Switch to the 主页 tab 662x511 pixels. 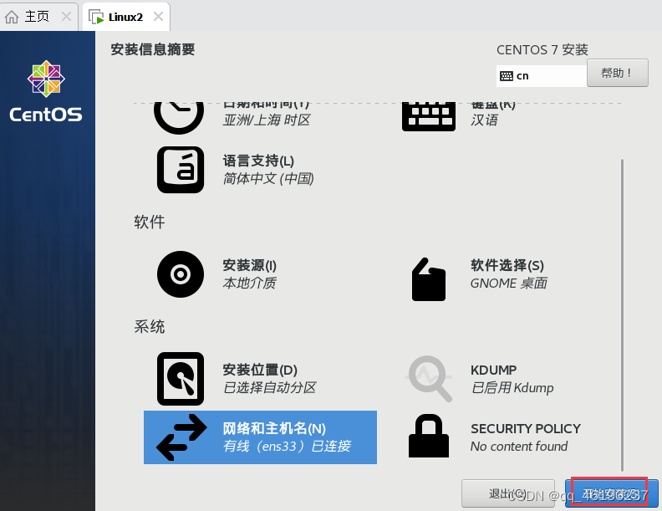pyautogui.click(x=38, y=17)
